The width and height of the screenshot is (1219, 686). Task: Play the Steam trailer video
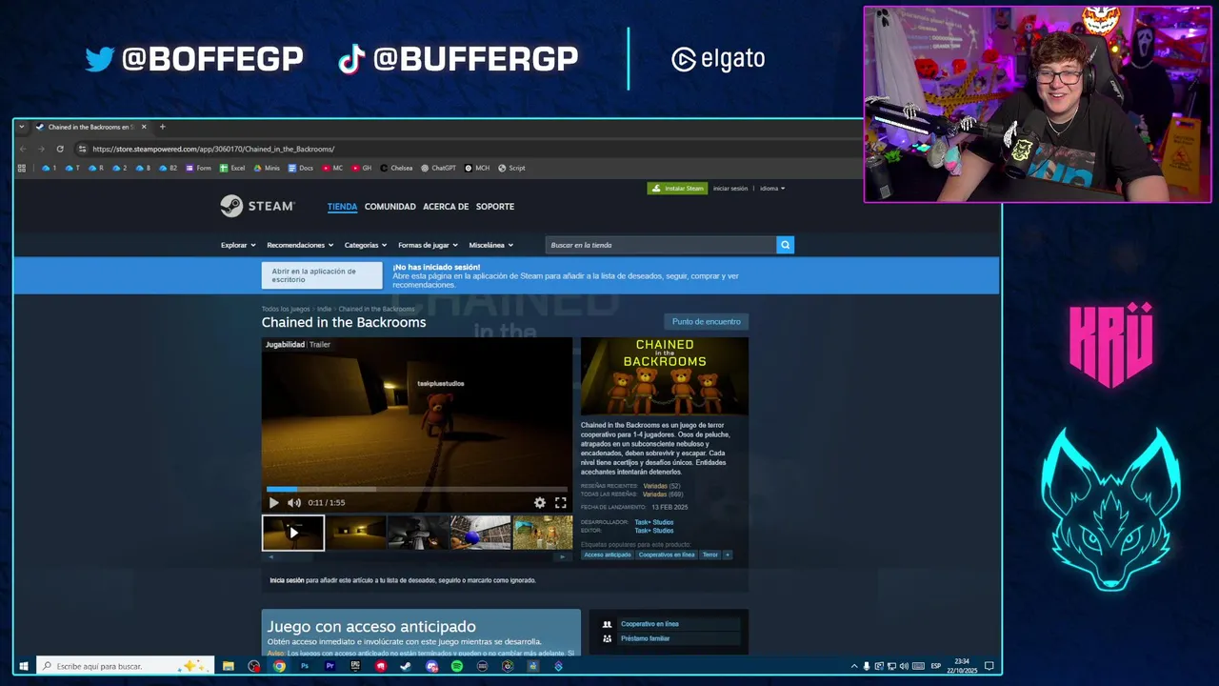[273, 502]
